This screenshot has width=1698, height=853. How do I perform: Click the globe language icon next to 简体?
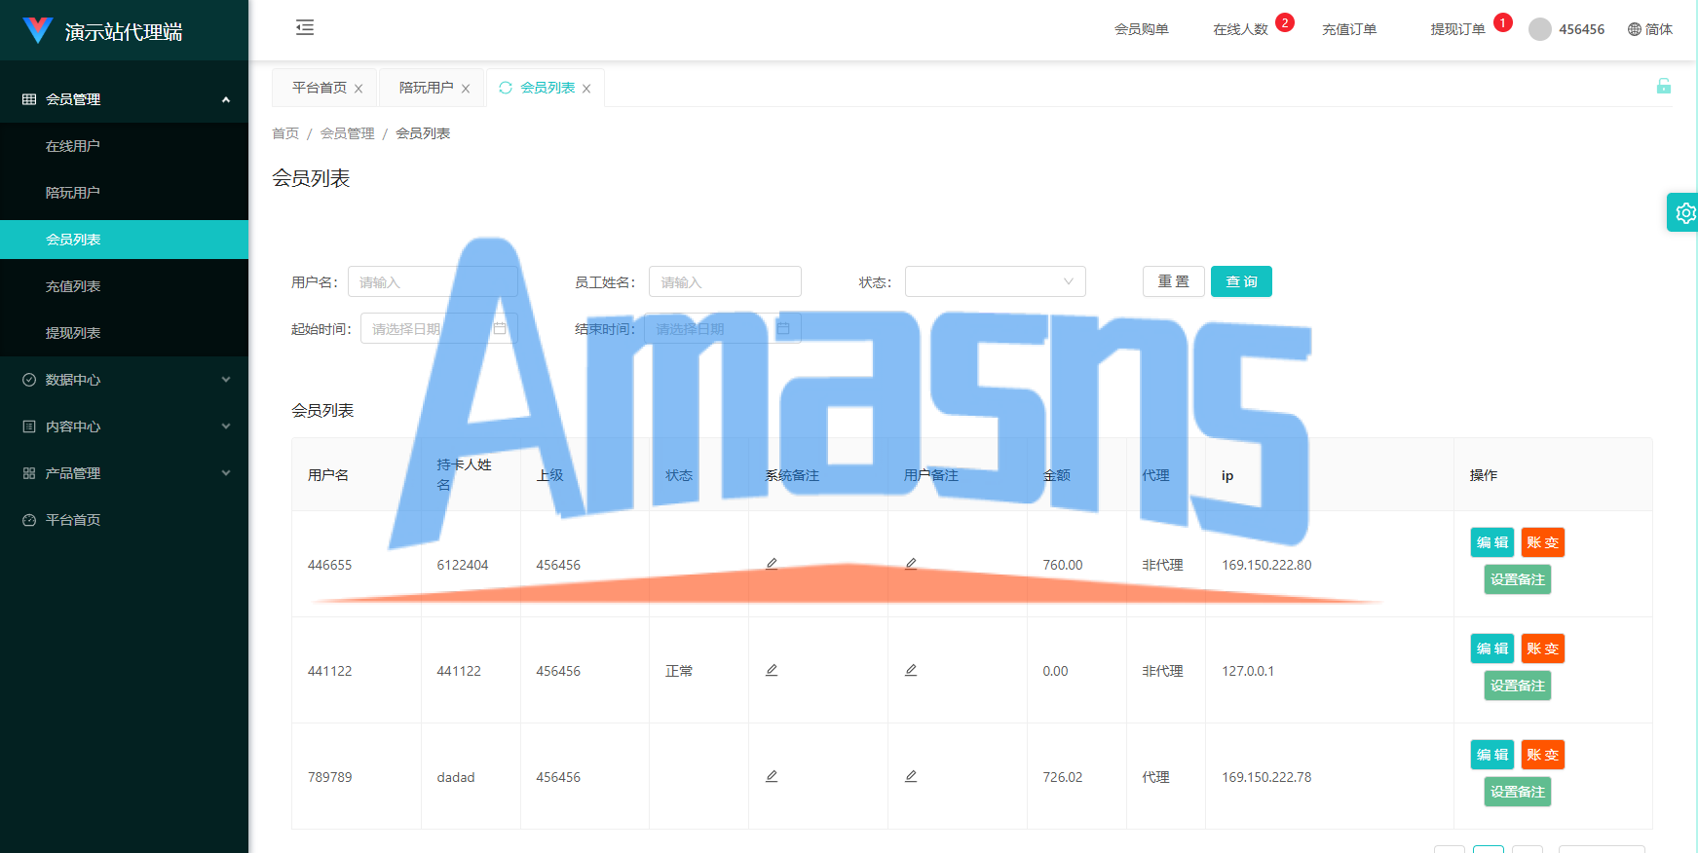click(x=1635, y=29)
